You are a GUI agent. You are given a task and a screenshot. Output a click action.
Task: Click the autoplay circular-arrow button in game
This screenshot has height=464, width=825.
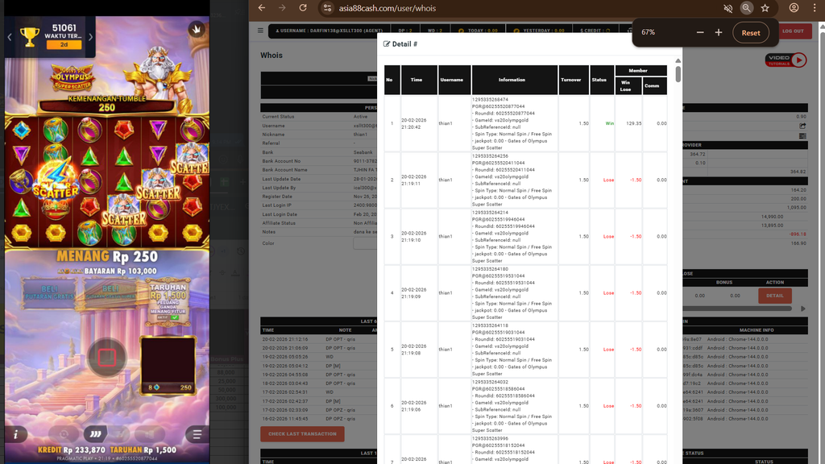pyautogui.click(x=64, y=434)
